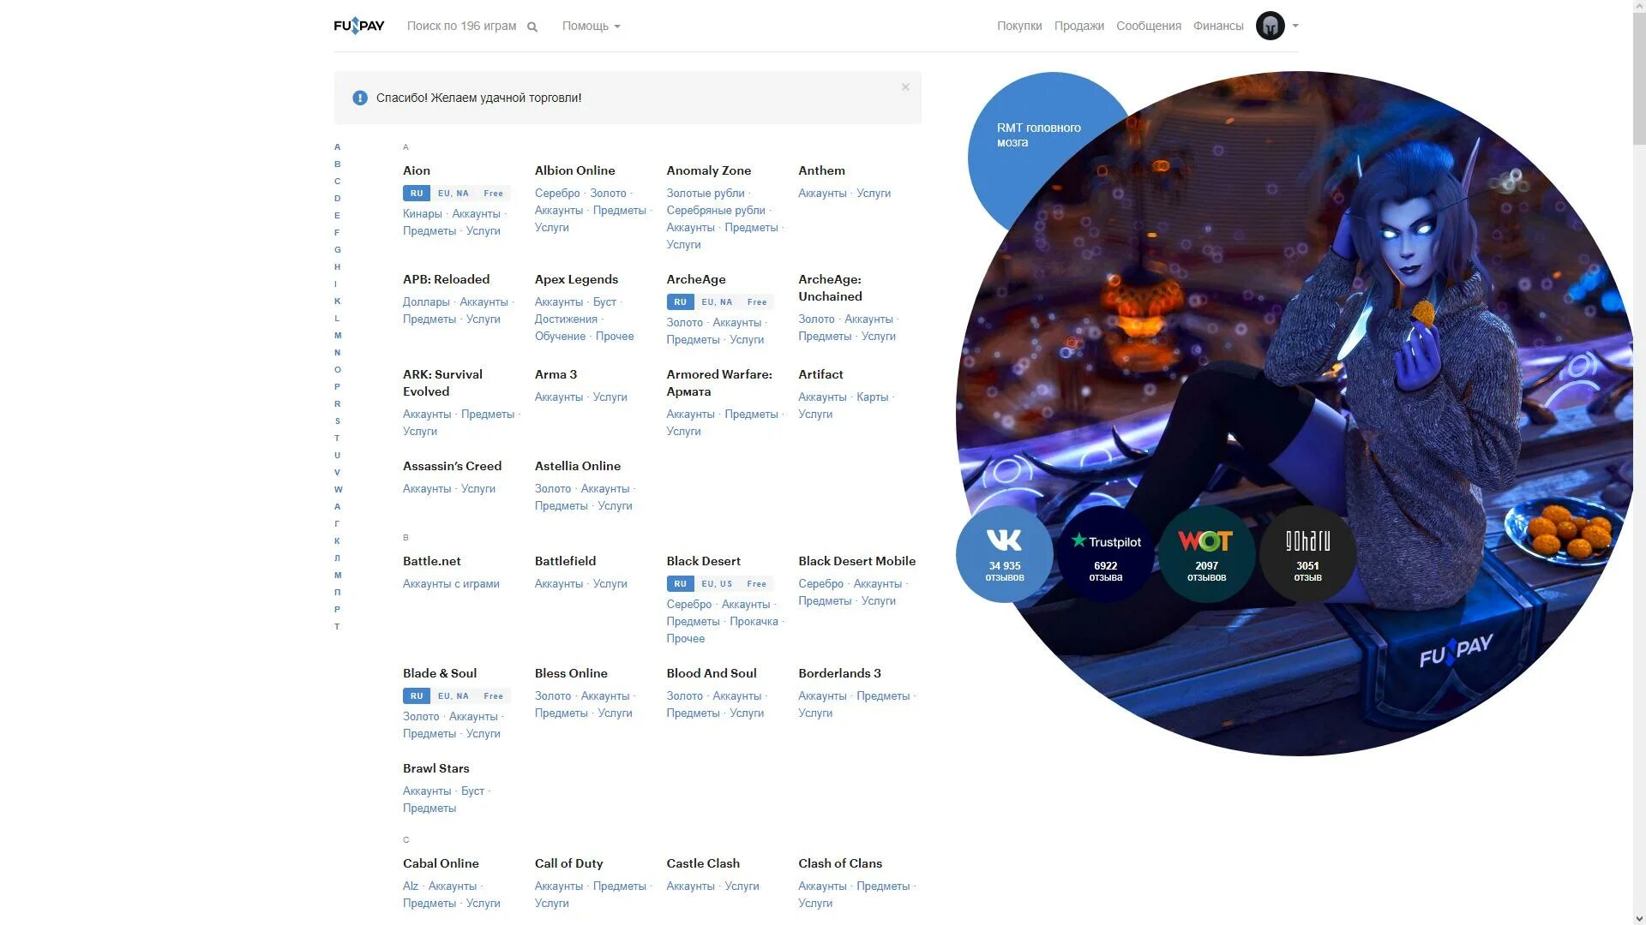Click the user profile avatar icon

[1270, 25]
